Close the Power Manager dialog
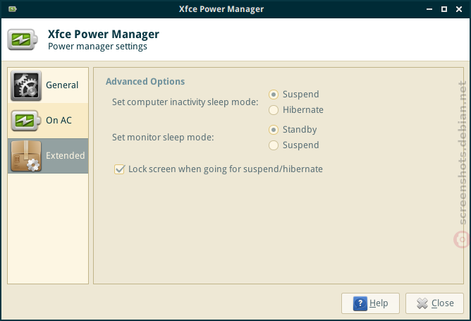 tap(434, 303)
